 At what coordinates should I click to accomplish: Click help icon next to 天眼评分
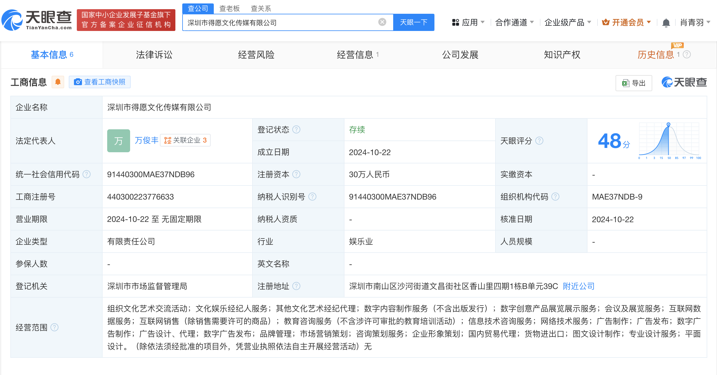coord(539,141)
